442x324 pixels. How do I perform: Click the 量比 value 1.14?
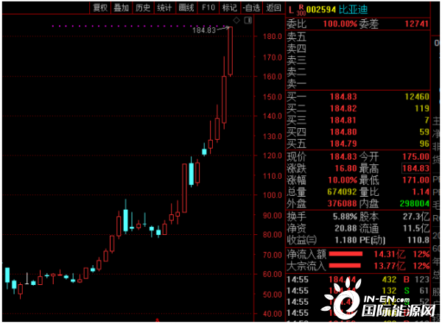pyautogui.click(x=421, y=192)
